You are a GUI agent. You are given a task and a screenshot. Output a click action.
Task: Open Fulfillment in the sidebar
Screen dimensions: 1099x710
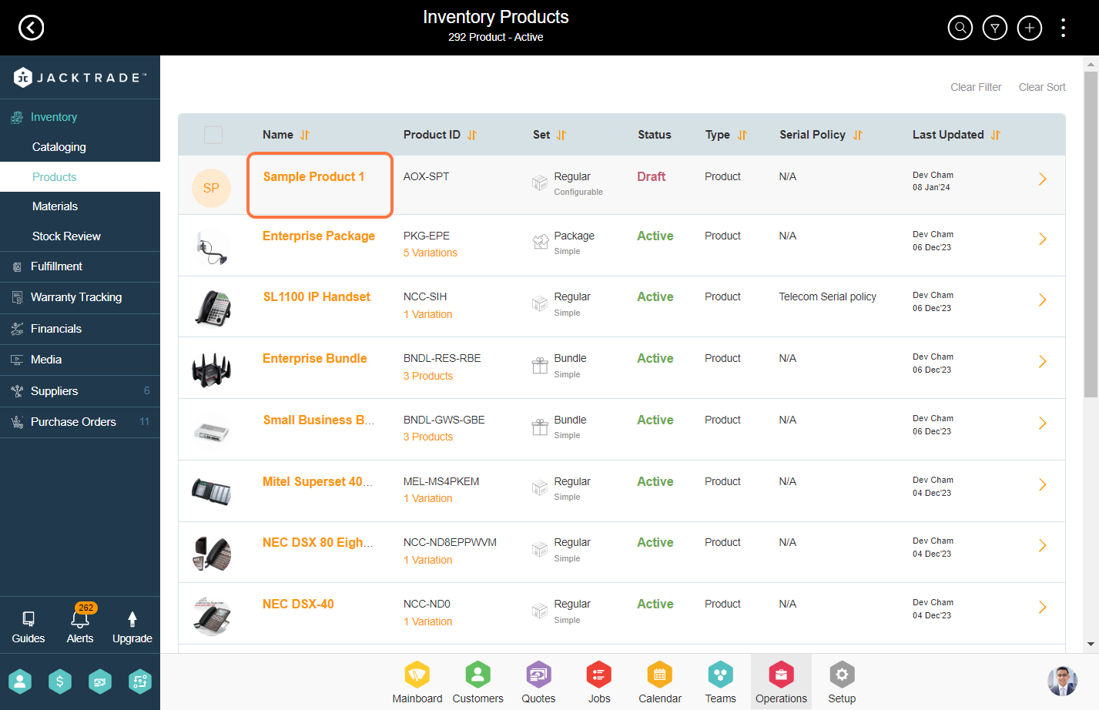pyautogui.click(x=80, y=266)
